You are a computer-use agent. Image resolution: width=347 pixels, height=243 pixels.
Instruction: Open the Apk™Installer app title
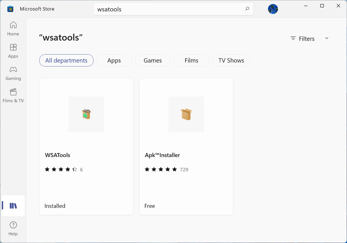pos(162,155)
